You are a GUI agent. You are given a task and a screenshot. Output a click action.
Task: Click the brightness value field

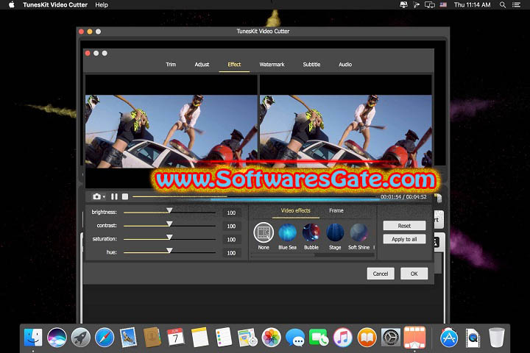pos(232,213)
